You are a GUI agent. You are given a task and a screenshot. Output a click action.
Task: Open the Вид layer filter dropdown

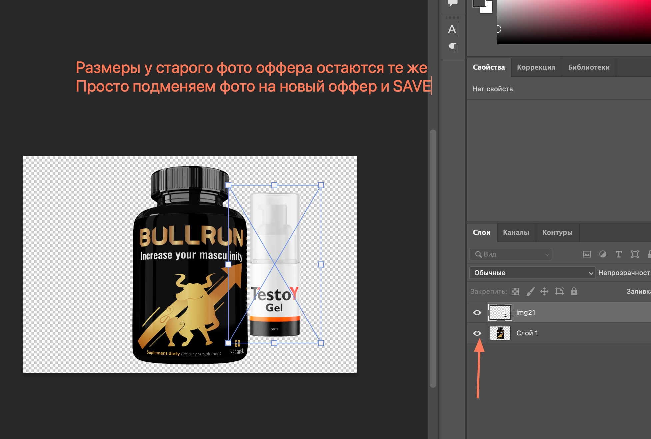[511, 254]
